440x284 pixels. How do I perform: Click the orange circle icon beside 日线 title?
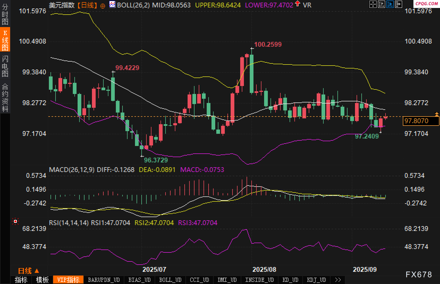pyautogui.click(x=103, y=6)
